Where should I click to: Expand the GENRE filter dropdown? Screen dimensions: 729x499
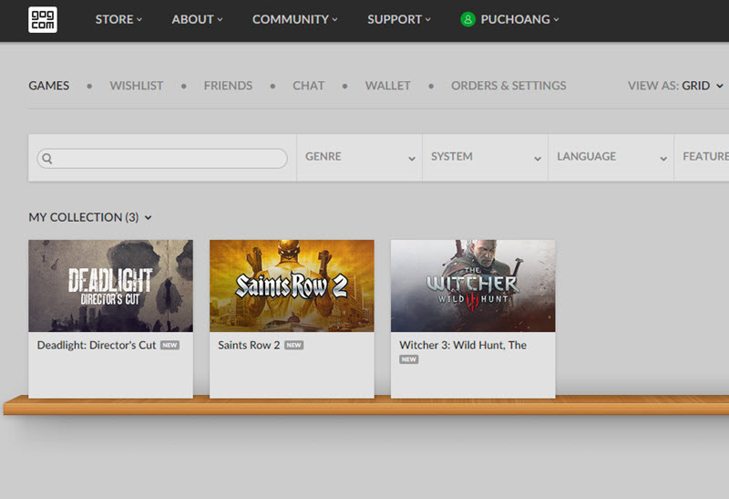(359, 158)
